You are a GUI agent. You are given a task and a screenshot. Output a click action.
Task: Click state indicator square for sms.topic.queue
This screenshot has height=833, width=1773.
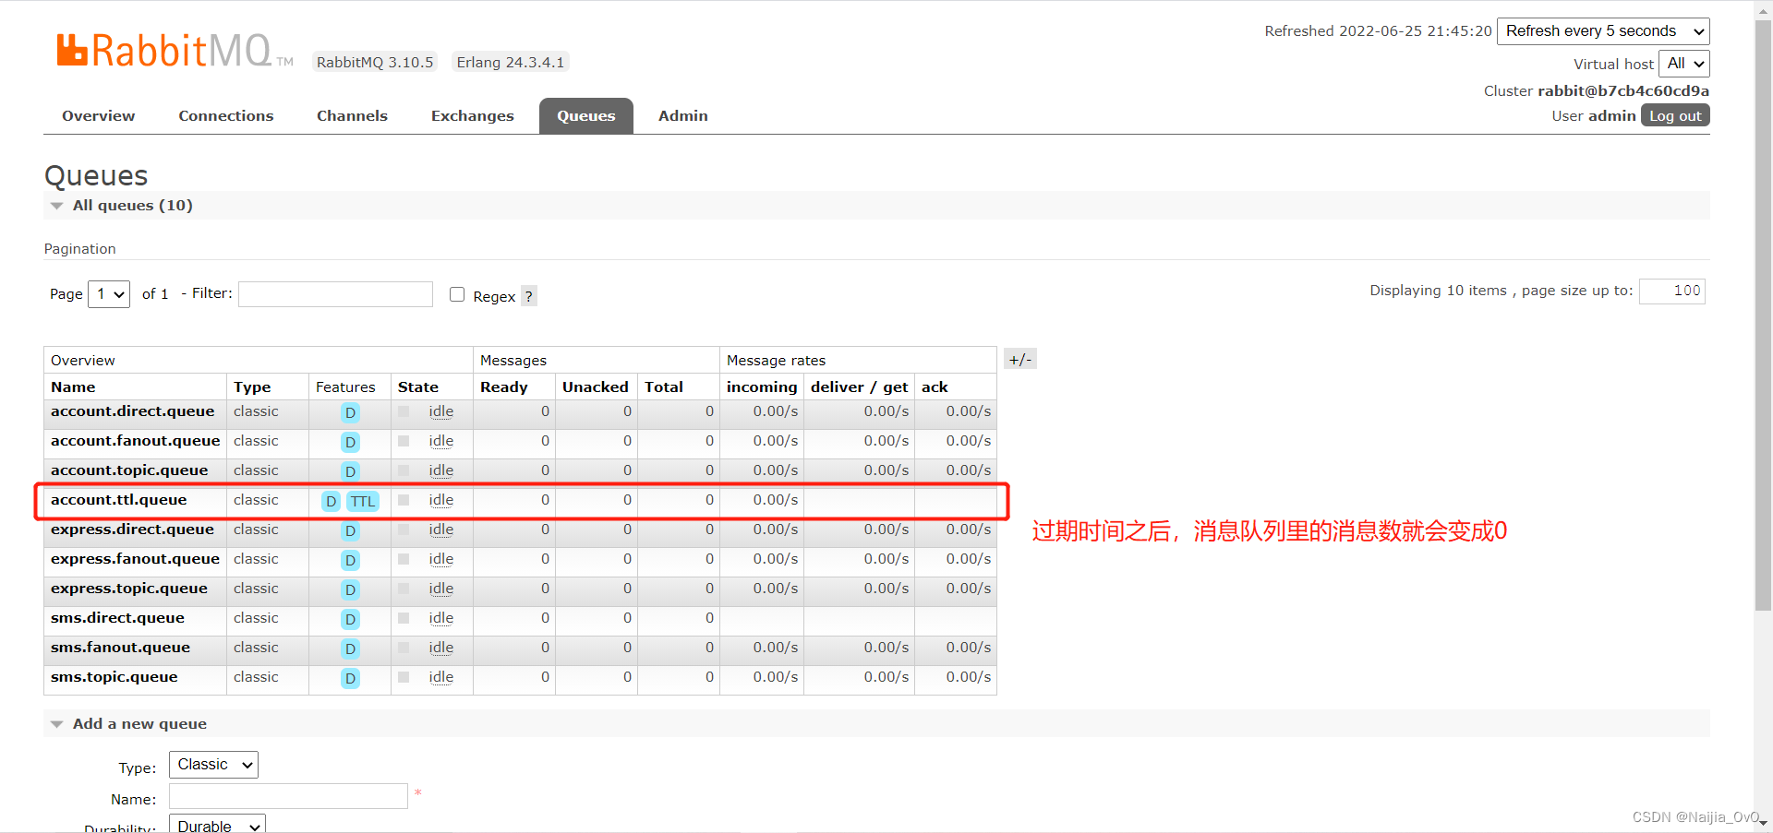click(404, 677)
